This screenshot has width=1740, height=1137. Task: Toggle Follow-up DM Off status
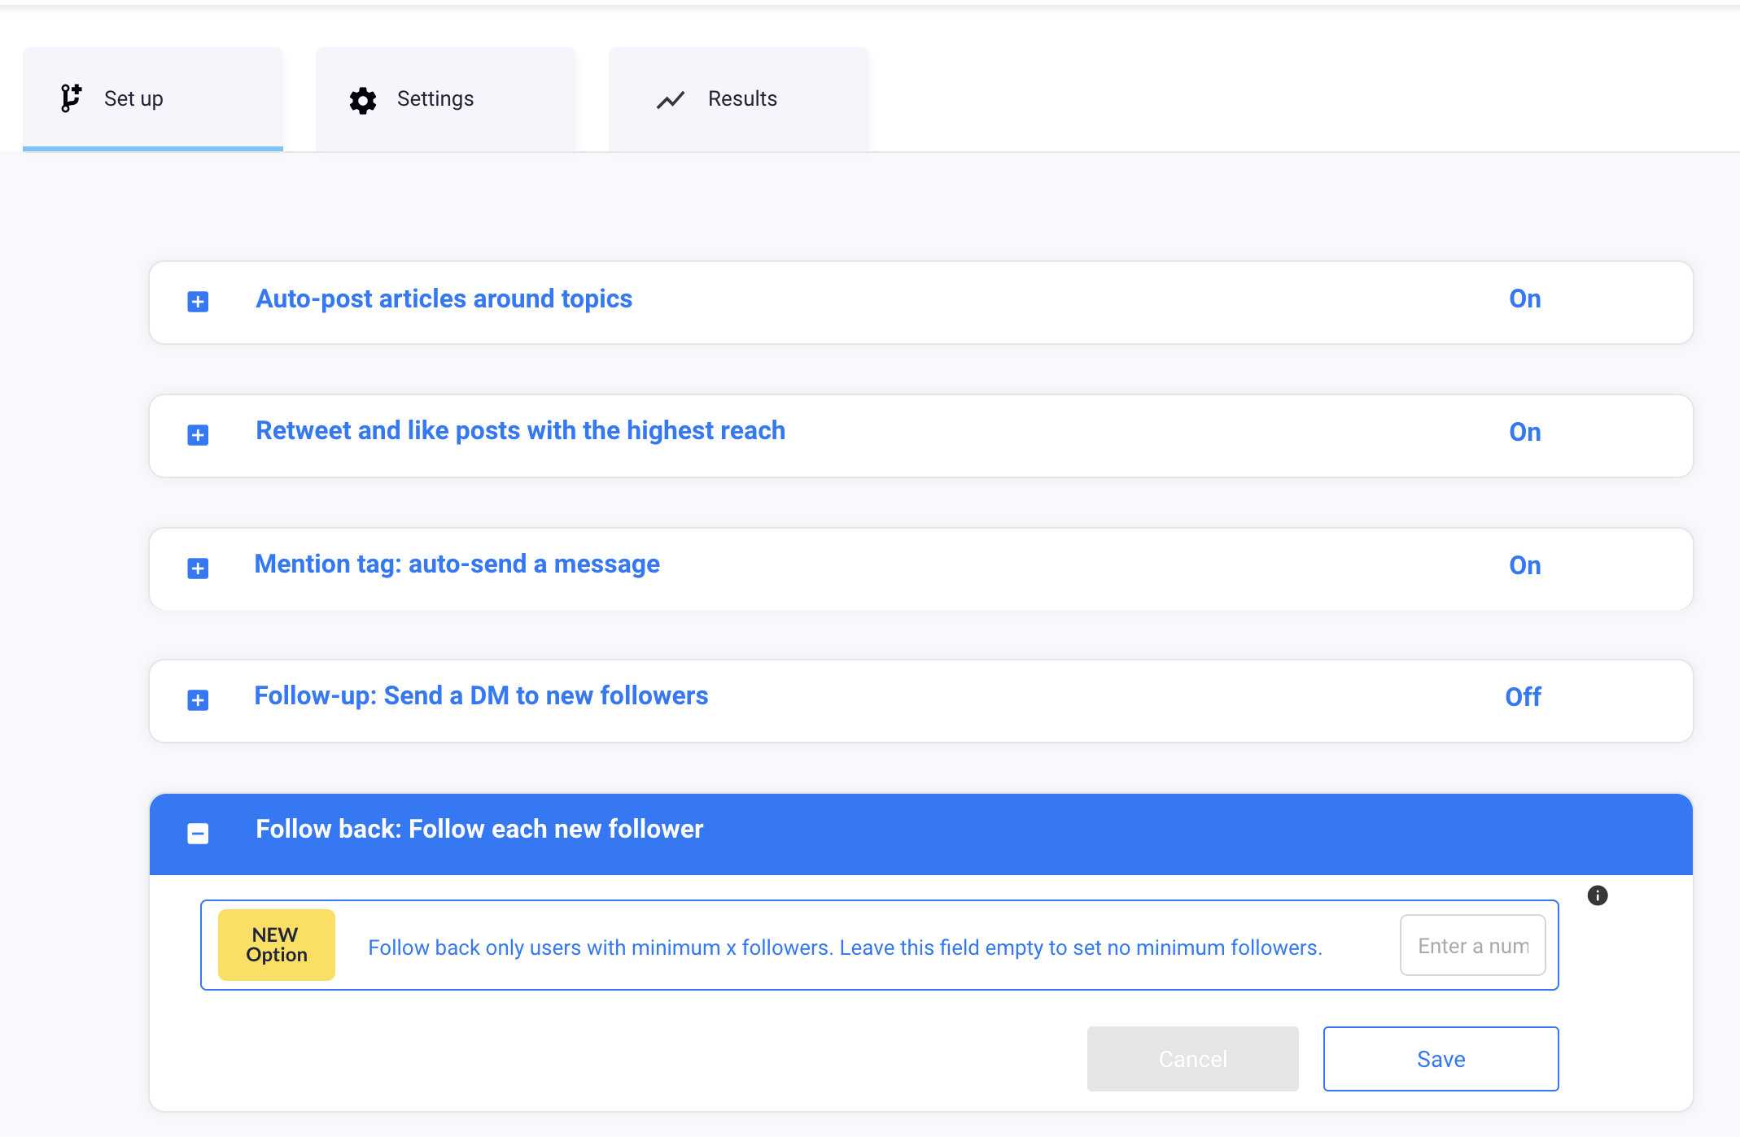1523,697
